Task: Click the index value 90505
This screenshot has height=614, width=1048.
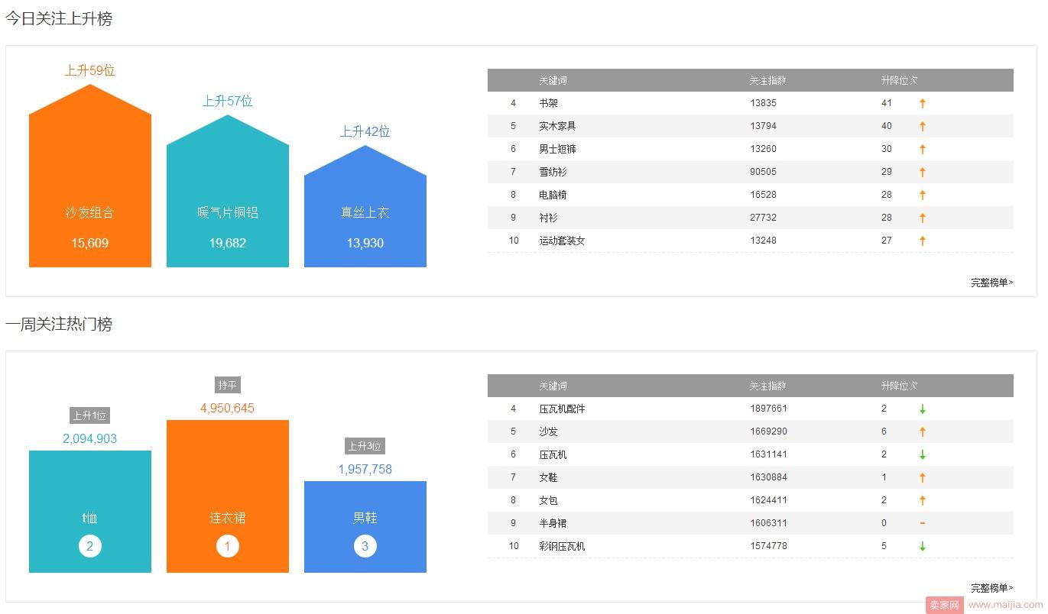Action: point(763,172)
